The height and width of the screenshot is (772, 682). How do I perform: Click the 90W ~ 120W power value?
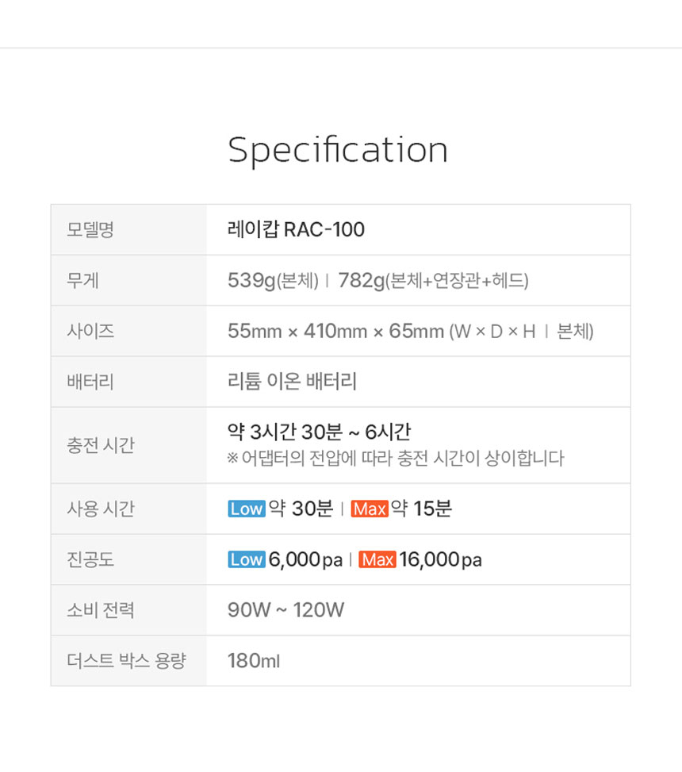(285, 610)
